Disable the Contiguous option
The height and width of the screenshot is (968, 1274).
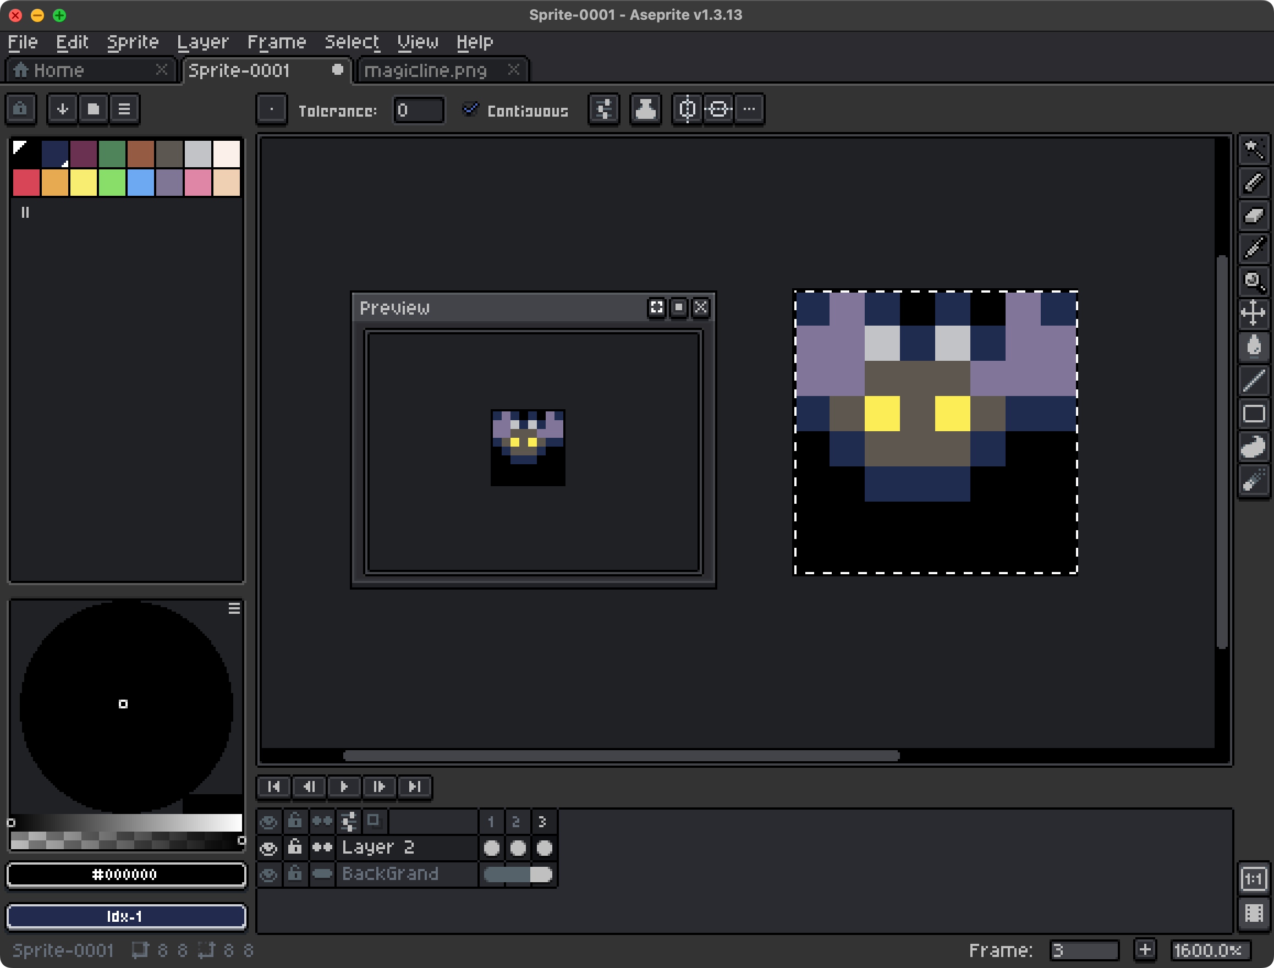[471, 110]
